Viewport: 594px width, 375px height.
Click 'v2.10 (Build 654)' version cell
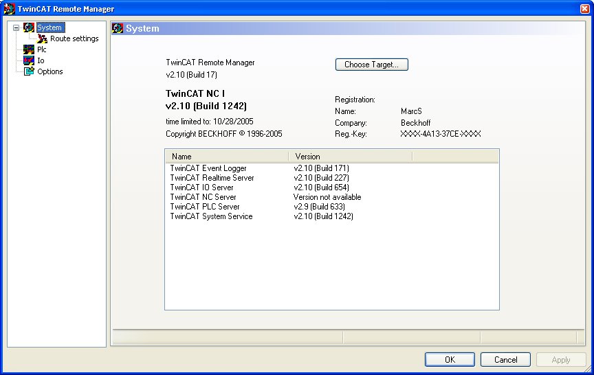click(321, 187)
